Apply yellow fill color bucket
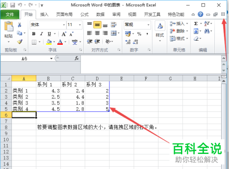The height and width of the screenshot is (169, 229). click(x=49, y=42)
